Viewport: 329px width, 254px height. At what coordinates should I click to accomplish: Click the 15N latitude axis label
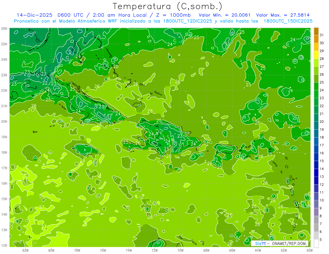4,199
